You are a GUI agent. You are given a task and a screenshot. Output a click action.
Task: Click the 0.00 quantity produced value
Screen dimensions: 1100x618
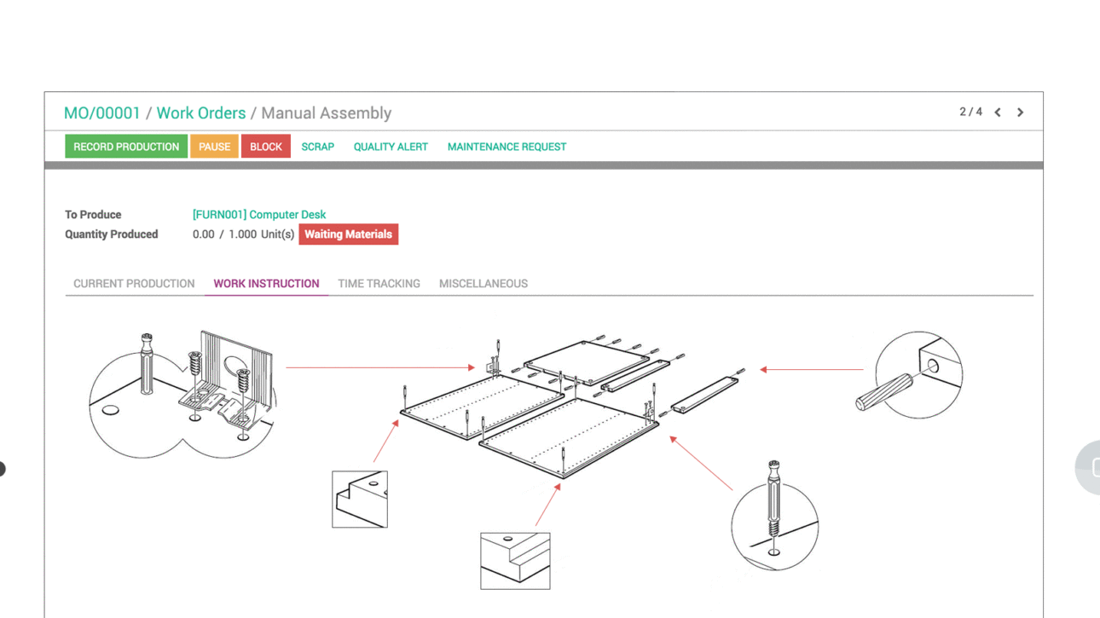[204, 234]
